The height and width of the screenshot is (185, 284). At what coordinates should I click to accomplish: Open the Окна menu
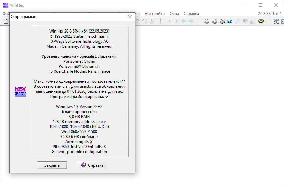[x=174, y=14]
